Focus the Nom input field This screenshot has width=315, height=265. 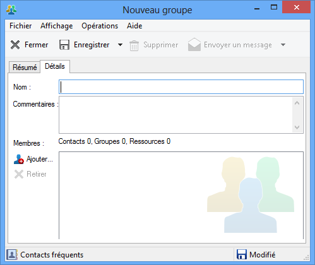coord(181,87)
